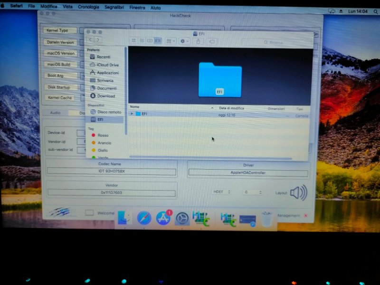Open the Cronologia menu
The image size is (380, 285).
point(88,7)
